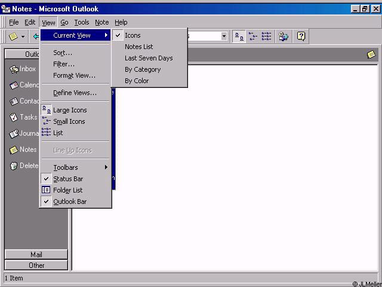Click the Small Icons toolbar button
Screen dimensions: 382x287
253,36
